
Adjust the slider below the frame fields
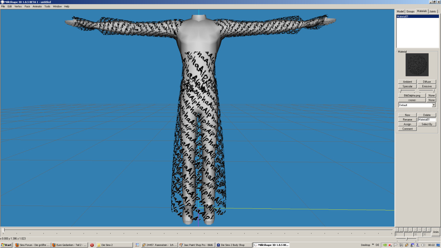tap(407, 239)
